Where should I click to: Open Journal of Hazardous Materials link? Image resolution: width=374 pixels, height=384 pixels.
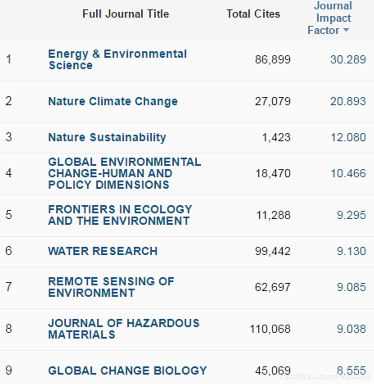pos(124,329)
